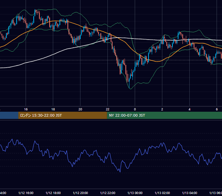The width and height of the screenshot is (222, 196).
Task: Click the 1/12 16:00 label on the lower axis
Action: 26,193
